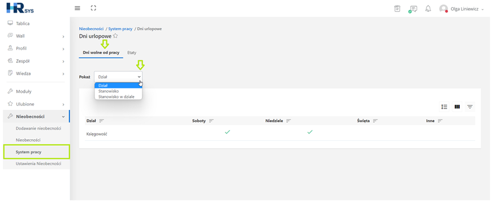Click the Tablica monitor icon
Viewport: 493px width, 204px height.
(x=10, y=23)
